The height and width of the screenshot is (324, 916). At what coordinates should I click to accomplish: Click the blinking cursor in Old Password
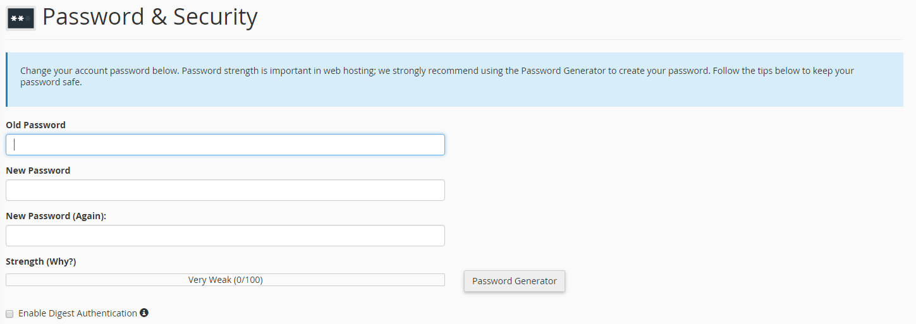coord(15,145)
